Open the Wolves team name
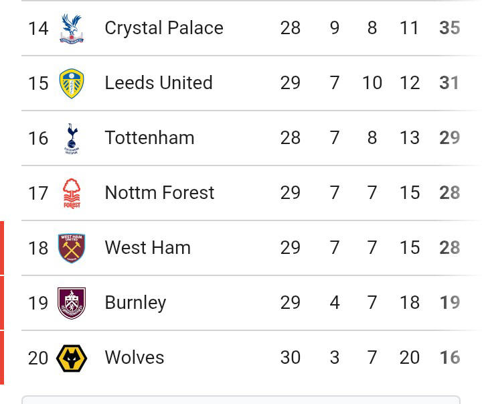 [134, 358]
